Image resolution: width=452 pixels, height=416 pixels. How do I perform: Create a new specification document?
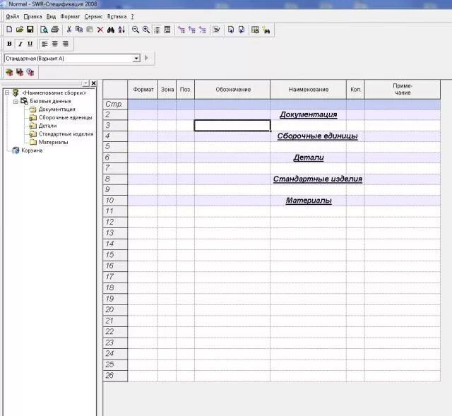[9, 30]
